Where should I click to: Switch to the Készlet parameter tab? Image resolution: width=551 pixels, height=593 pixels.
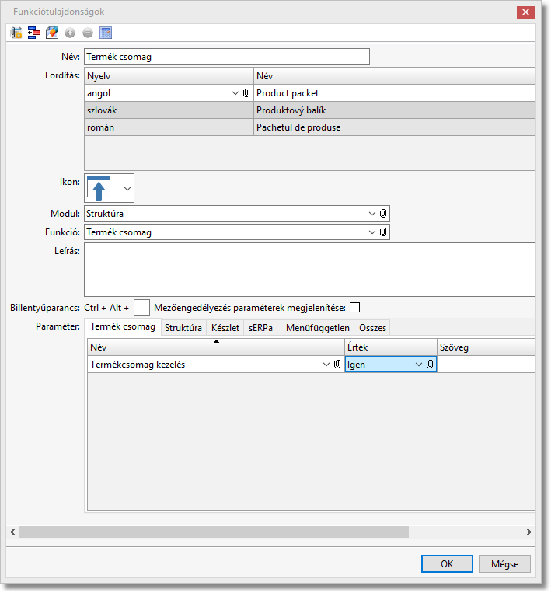(x=225, y=328)
